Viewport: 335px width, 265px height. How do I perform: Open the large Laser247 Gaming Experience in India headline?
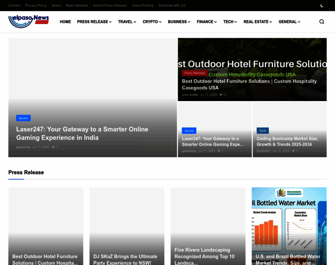pos(82,133)
